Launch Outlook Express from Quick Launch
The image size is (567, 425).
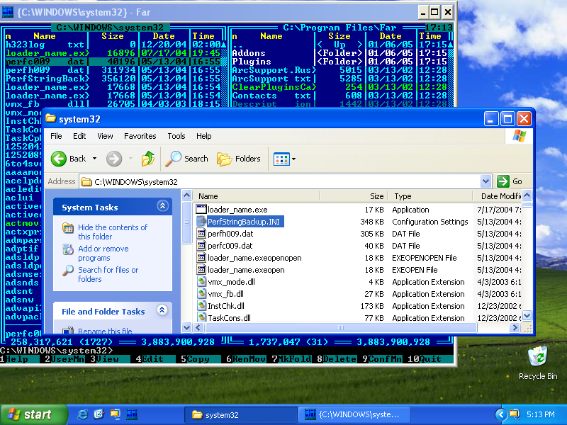(x=99, y=414)
